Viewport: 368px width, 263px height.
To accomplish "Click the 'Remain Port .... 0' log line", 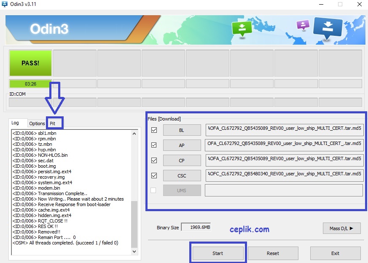I will 44,237.
